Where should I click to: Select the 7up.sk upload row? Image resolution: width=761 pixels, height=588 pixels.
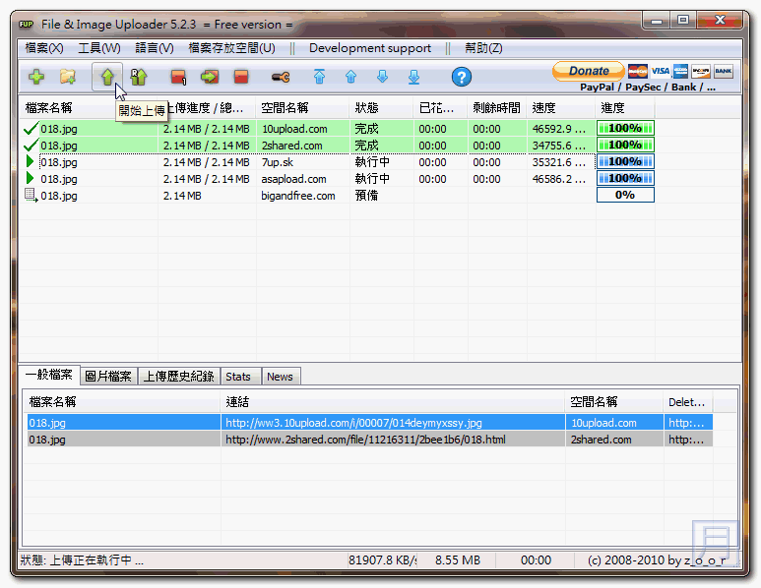click(339, 162)
